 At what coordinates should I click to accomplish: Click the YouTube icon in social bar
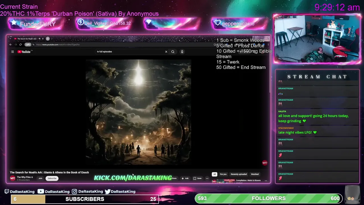point(41,192)
